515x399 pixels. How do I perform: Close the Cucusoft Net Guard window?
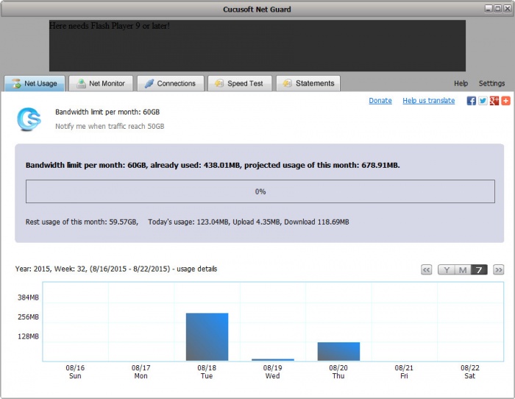click(508, 9)
